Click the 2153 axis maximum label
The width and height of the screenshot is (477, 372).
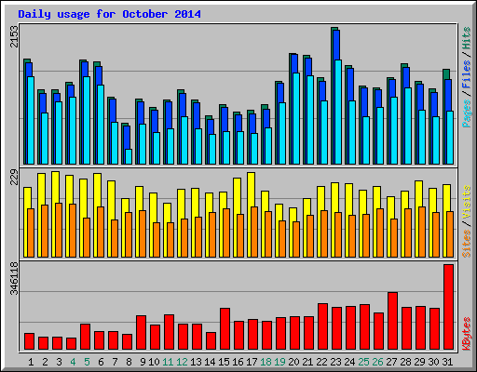point(14,36)
